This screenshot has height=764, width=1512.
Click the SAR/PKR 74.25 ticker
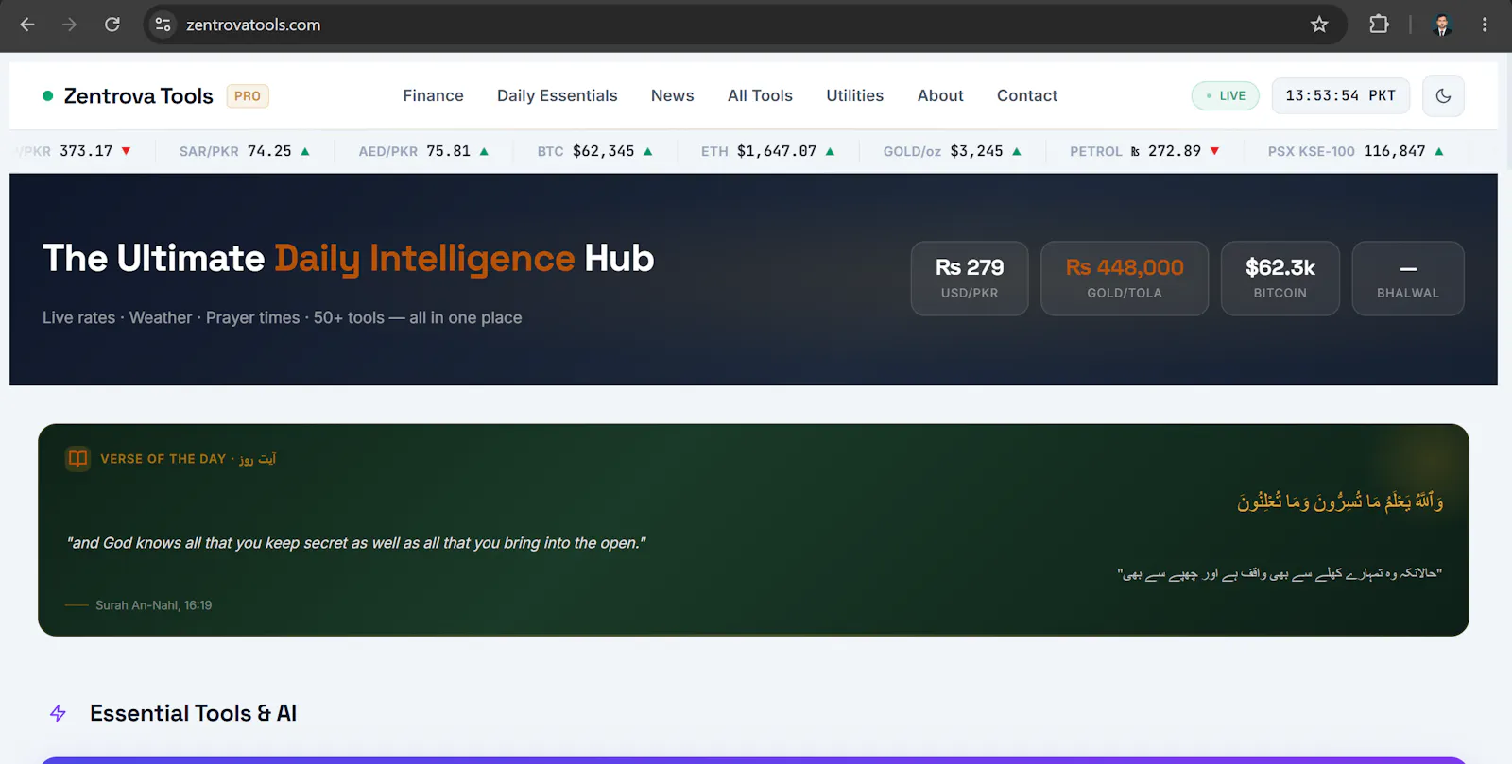click(245, 151)
